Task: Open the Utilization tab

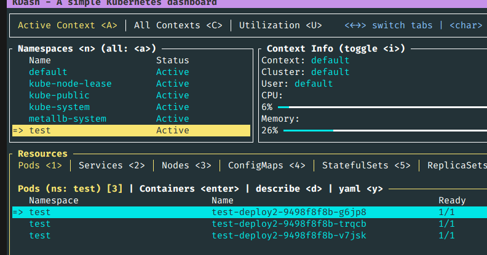Action: point(280,25)
